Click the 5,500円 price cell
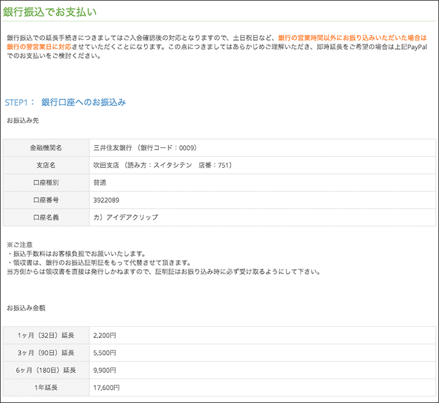The width and height of the screenshot is (439, 403). 262,353
